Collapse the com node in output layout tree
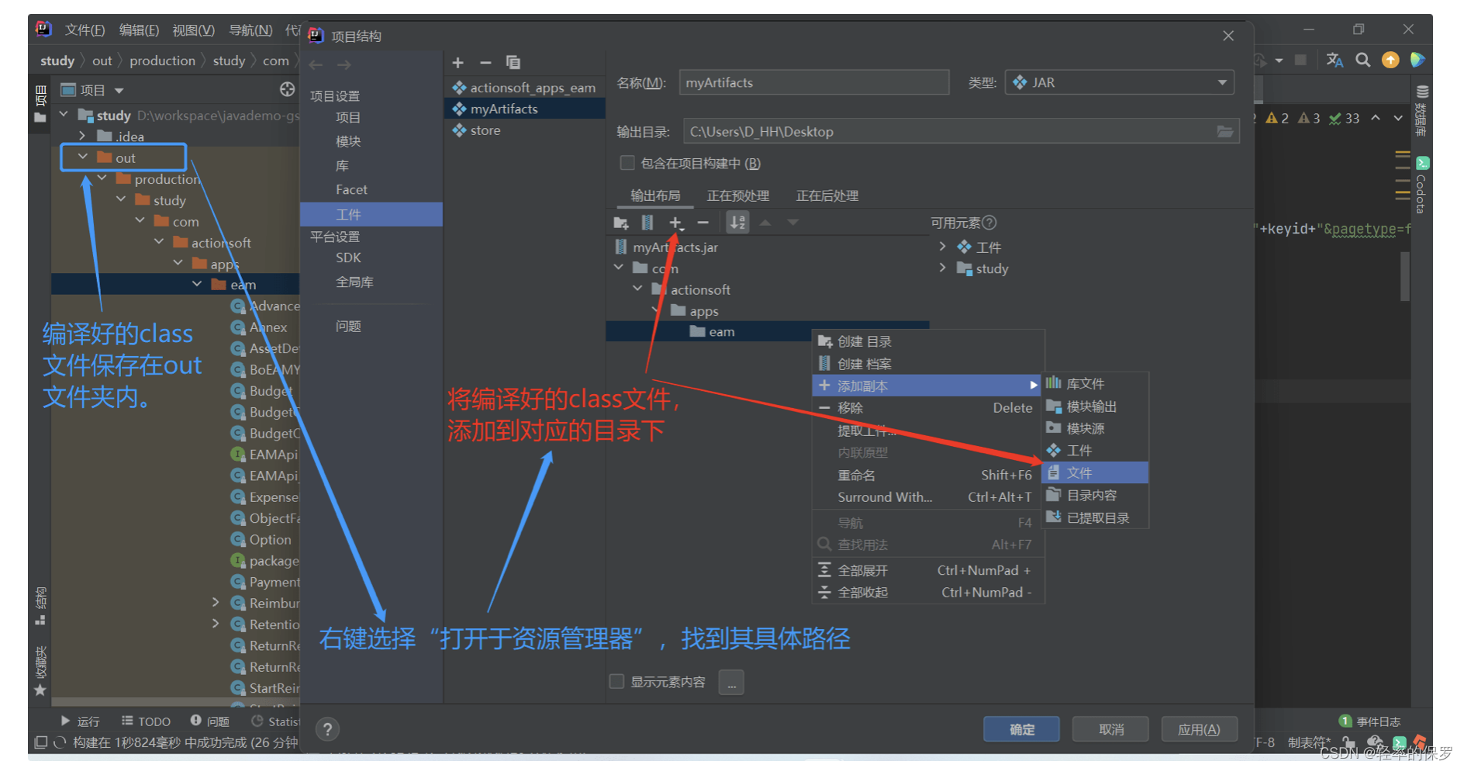 pyautogui.click(x=619, y=268)
